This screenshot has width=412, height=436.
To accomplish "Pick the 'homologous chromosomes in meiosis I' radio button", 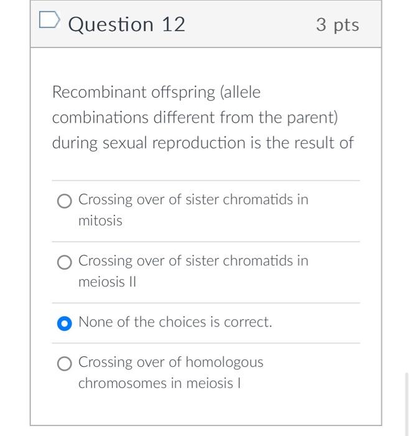I will [x=65, y=363].
